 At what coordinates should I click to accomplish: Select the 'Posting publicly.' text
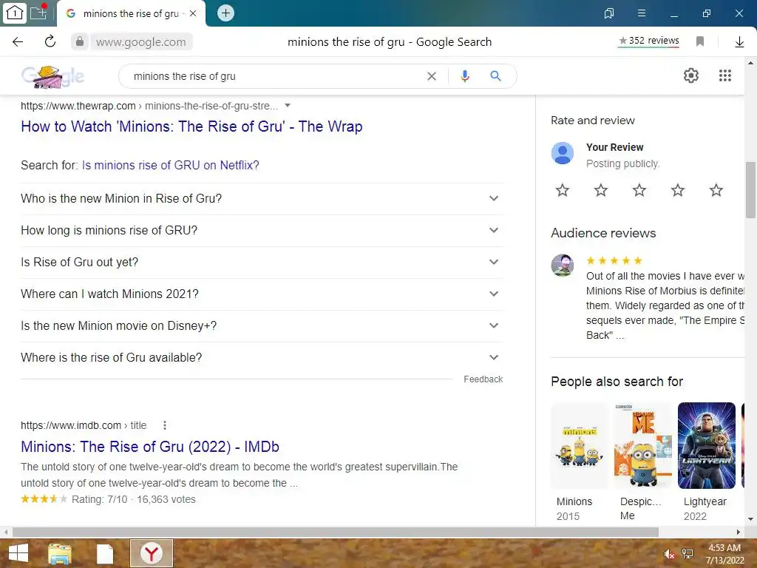pos(622,163)
